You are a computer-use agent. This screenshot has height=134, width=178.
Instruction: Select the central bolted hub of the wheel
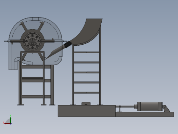(33, 41)
